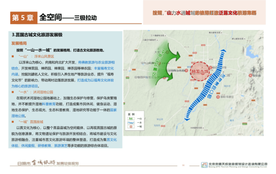Click the orange "发展格局" subheading

[x=19, y=43]
